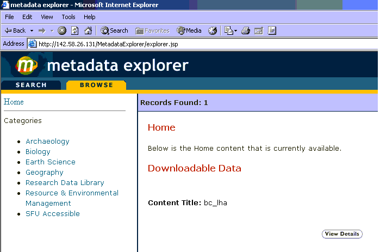Go to the browser Home icon
The width and height of the screenshot is (380, 252).
coord(88,30)
